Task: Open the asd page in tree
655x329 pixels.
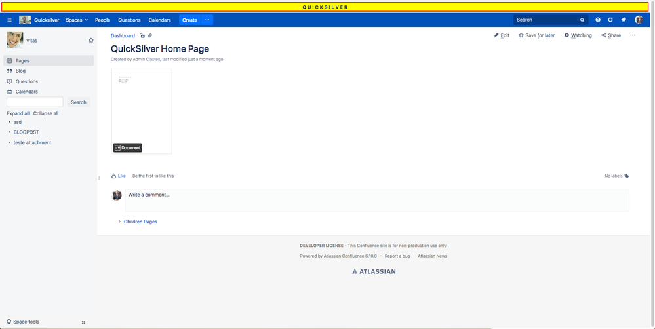Action: 18,123
